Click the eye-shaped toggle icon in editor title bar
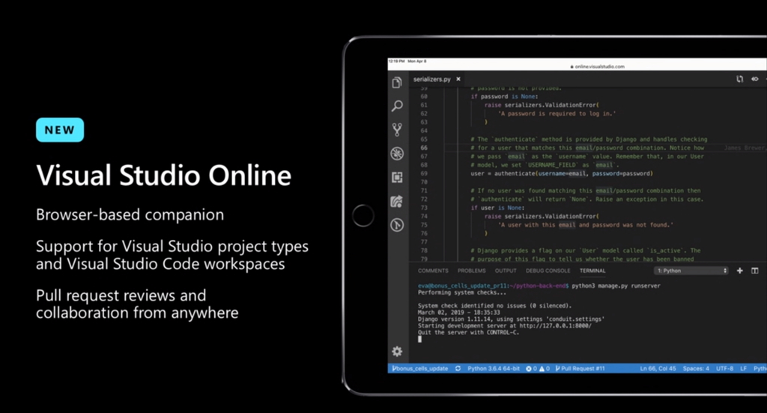The height and width of the screenshot is (413, 767). [x=755, y=79]
